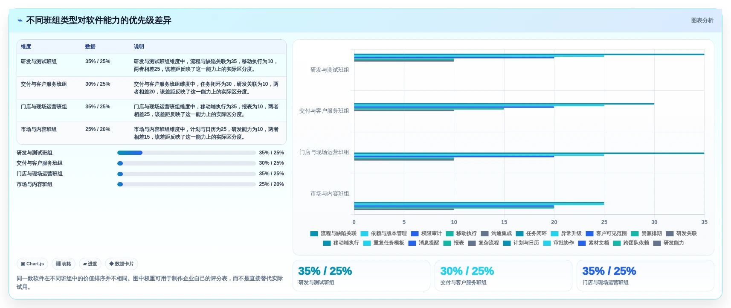This screenshot has height=308, width=731.
Task: Hide 消息提醒 series in legend
Action: point(424,243)
